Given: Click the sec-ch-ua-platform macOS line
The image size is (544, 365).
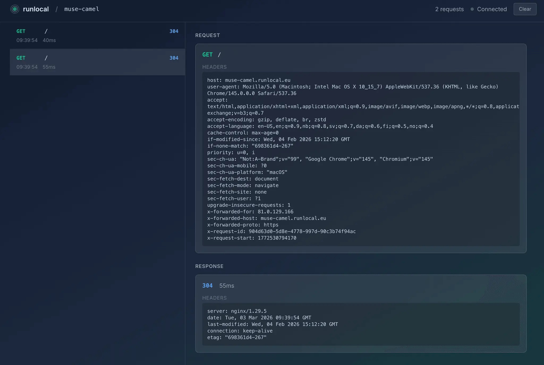Looking at the screenshot, I should (247, 172).
